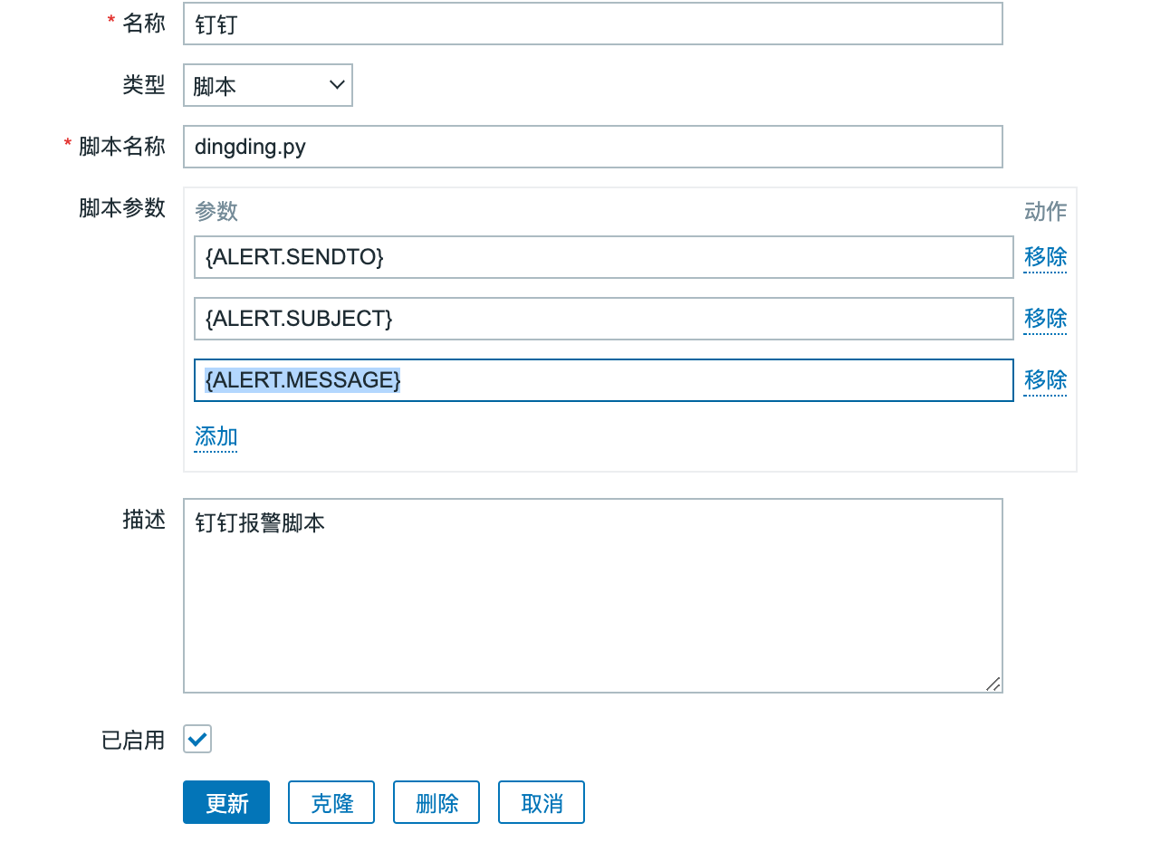Screen dimensions: 1170x842
Task: Click the 删除 button
Action: (436, 802)
